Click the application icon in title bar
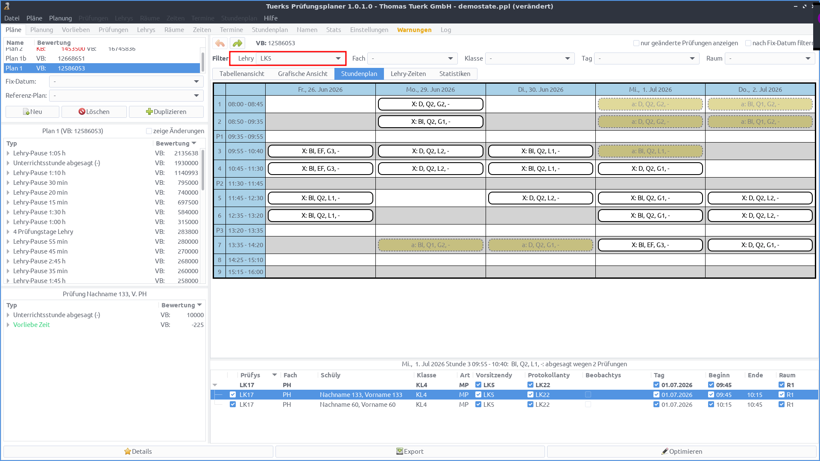820x461 pixels. (x=7, y=6)
